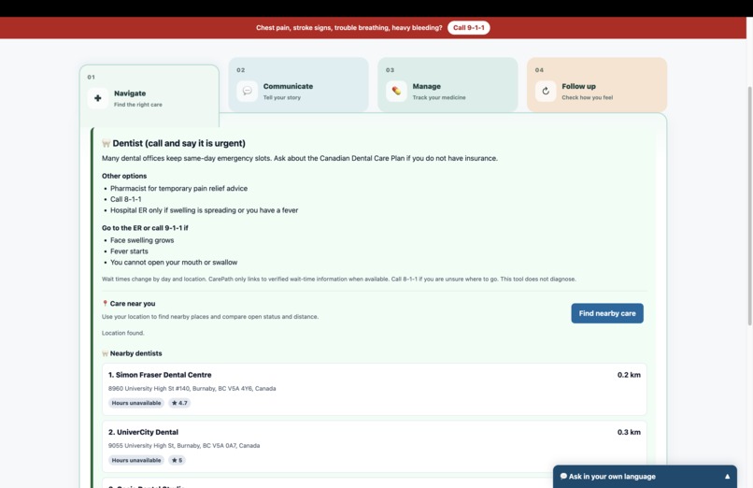Click the address 8960 University High St #140
This screenshot has width=753, height=488.
tap(192, 389)
